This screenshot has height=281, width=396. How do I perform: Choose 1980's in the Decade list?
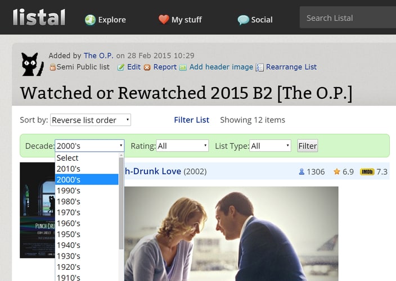pos(87,202)
